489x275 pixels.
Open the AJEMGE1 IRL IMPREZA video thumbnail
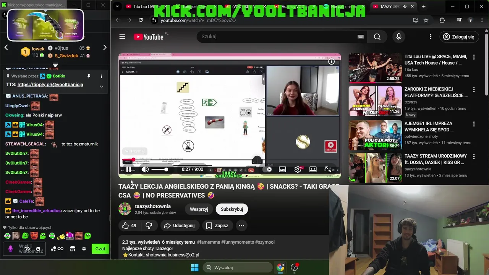[x=375, y=135]
